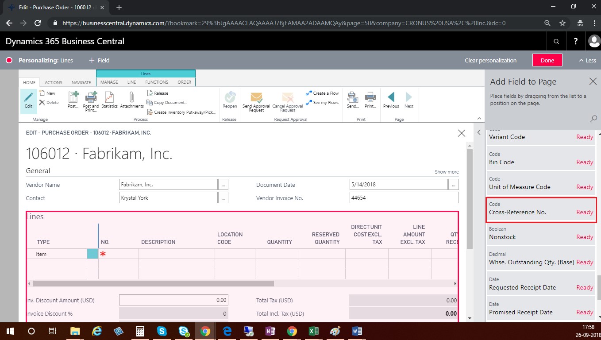Click the + Field button
The width and height of the screenshot is (601, 340).
[x=100, y=60]
